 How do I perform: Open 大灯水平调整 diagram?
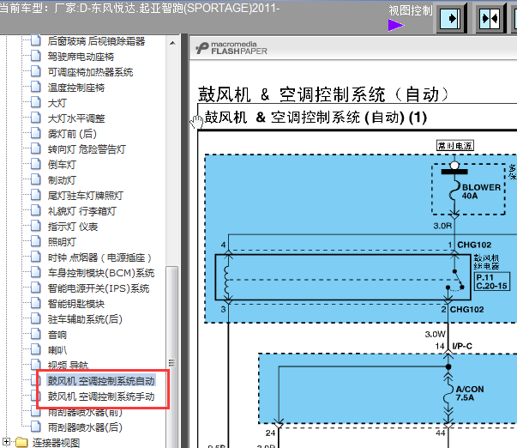(x=76, y=118)
